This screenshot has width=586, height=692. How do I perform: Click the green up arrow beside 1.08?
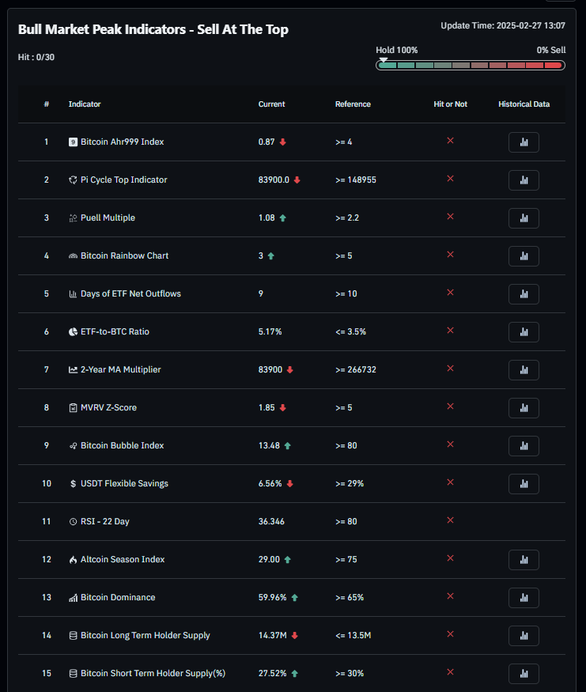pyautogui.click(x=283, y=218)
